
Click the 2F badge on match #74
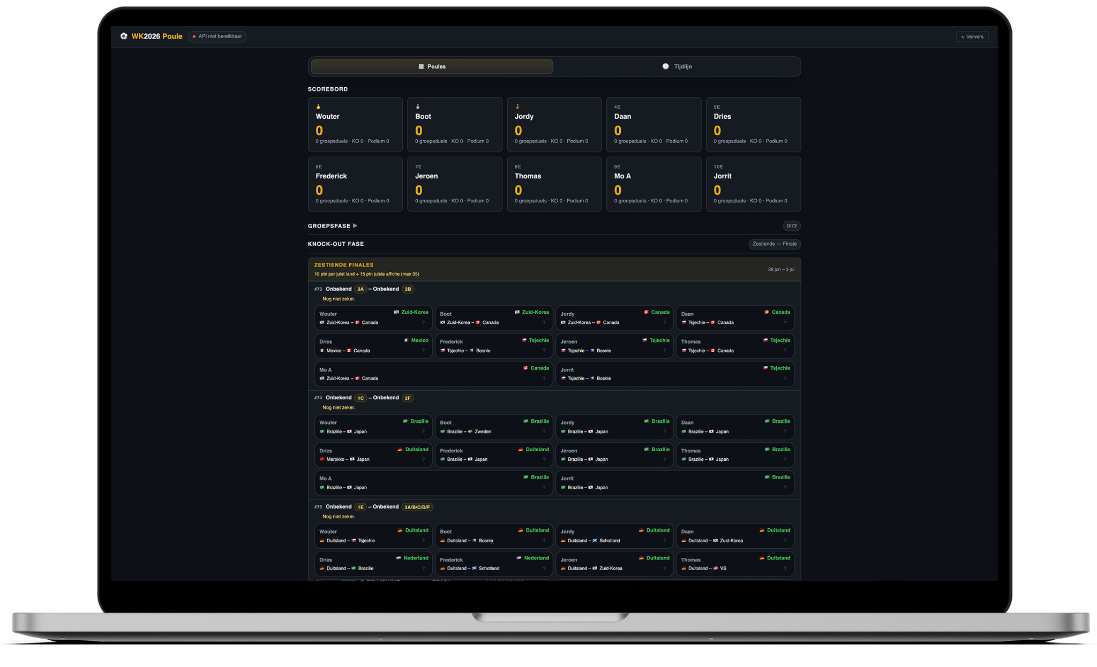[408, 398]
